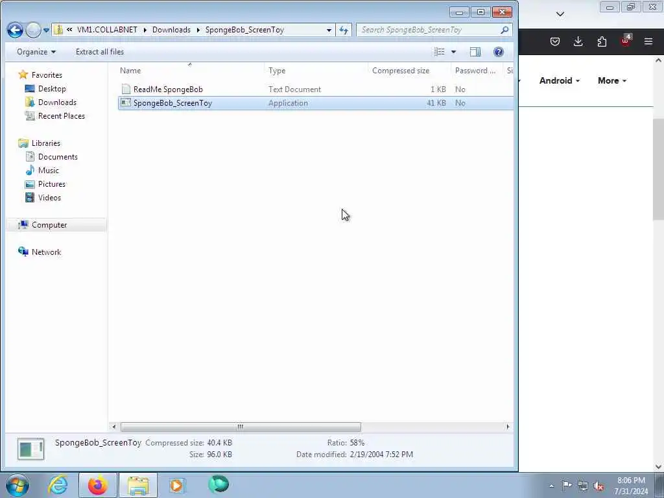This screenshot has height=498, width=664.
Task: Open Firefox Pocket save icon
Action: coord(555,41)
